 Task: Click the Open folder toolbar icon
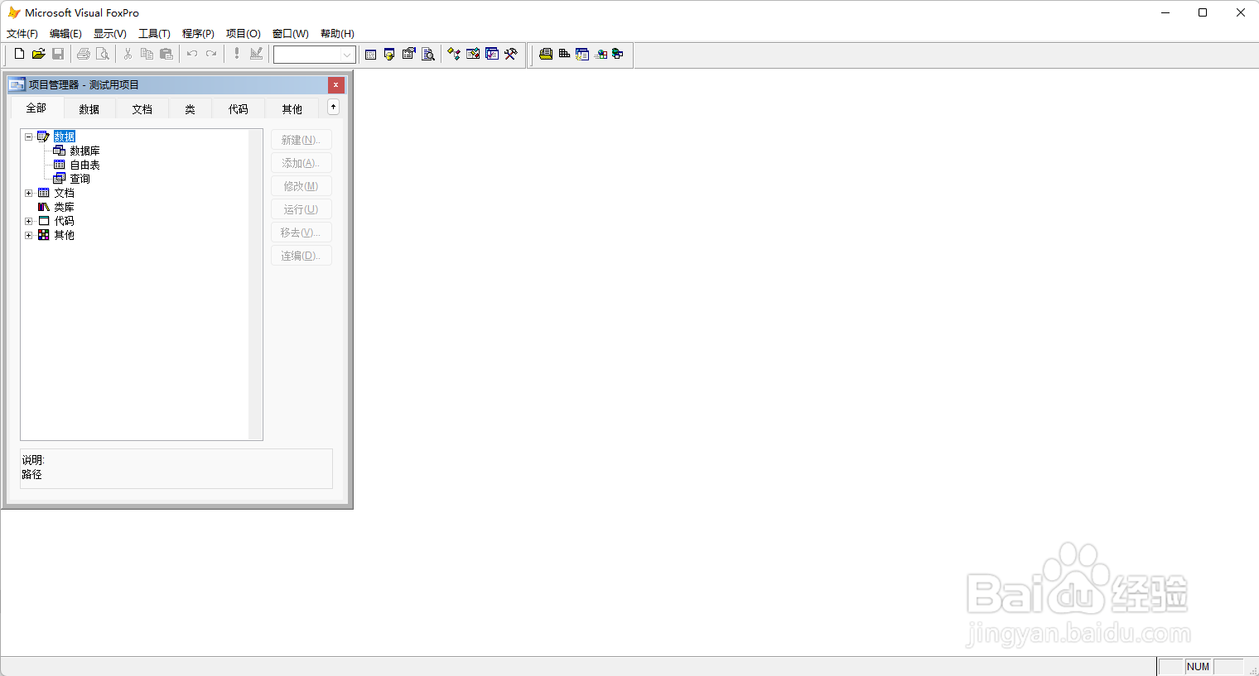[x=38, y=54]
